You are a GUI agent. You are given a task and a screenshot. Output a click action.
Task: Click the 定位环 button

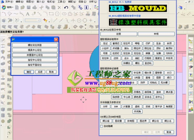[x=127, y=43]
